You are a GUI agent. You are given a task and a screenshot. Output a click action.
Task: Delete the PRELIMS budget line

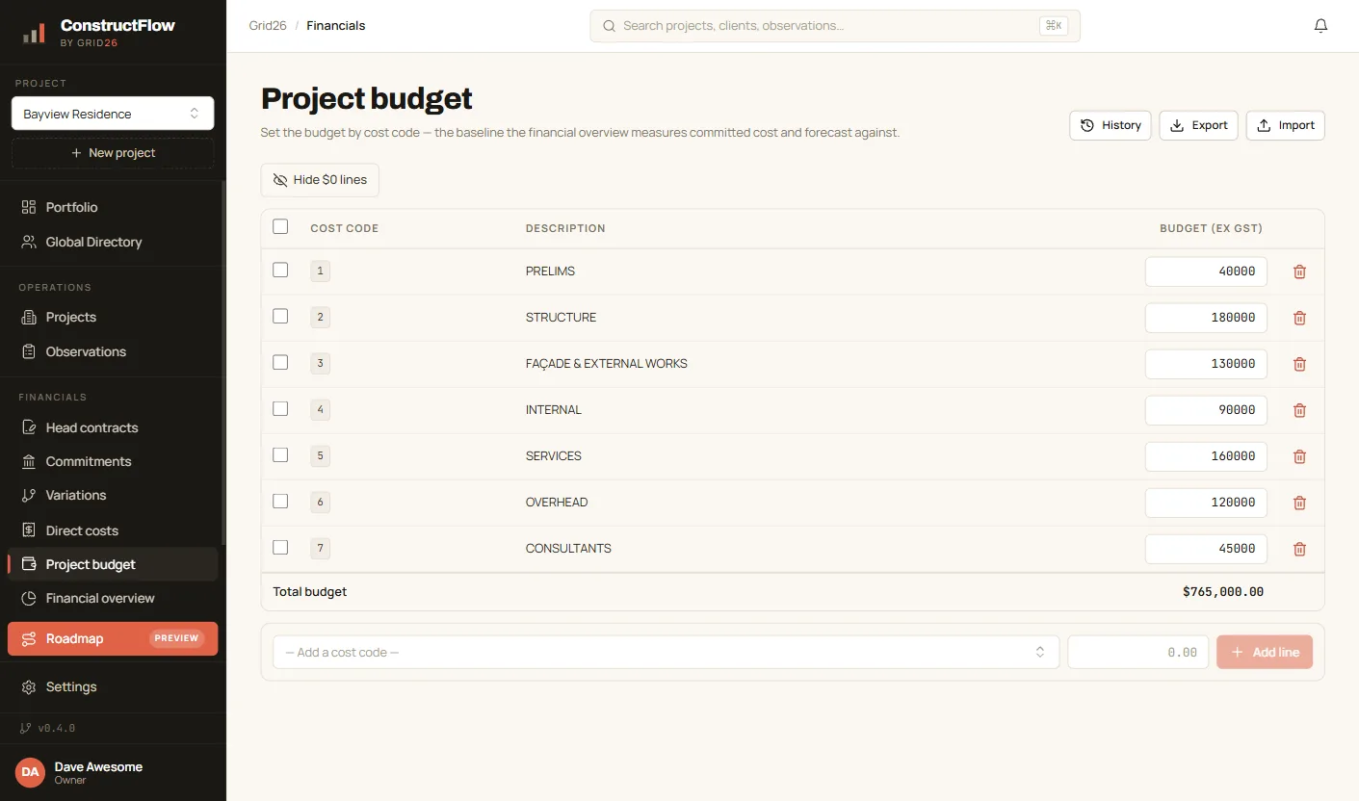[x=1299, y=271]
